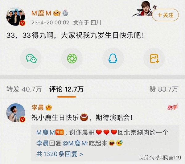Expand 共1320条回复 replies list
The height and width of the screenshot is (164, 185).
coord(60,154)
